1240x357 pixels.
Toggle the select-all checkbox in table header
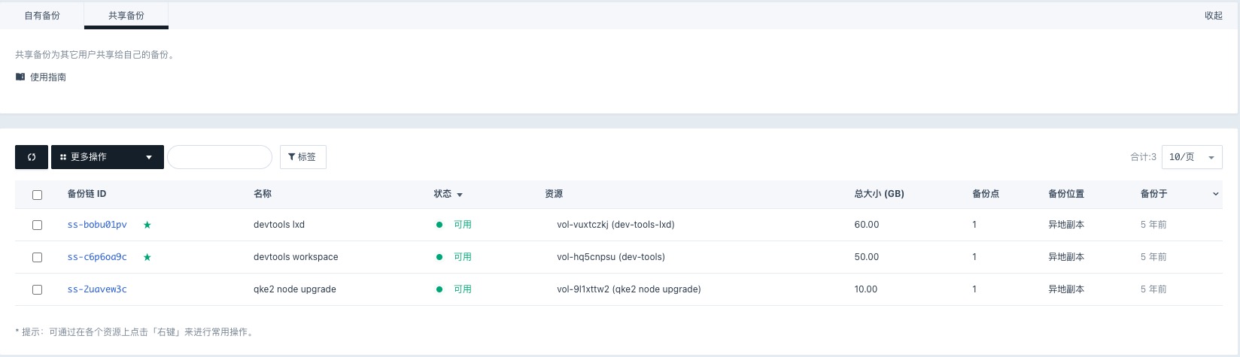(37, 195)
